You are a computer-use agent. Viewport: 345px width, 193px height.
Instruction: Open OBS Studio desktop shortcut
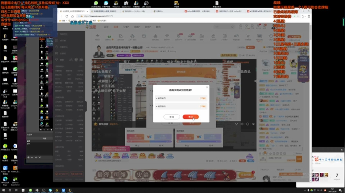point(146,4)
